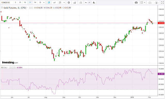
Task: Click the Sep label on time axis
Action: (x=64, y=97)
